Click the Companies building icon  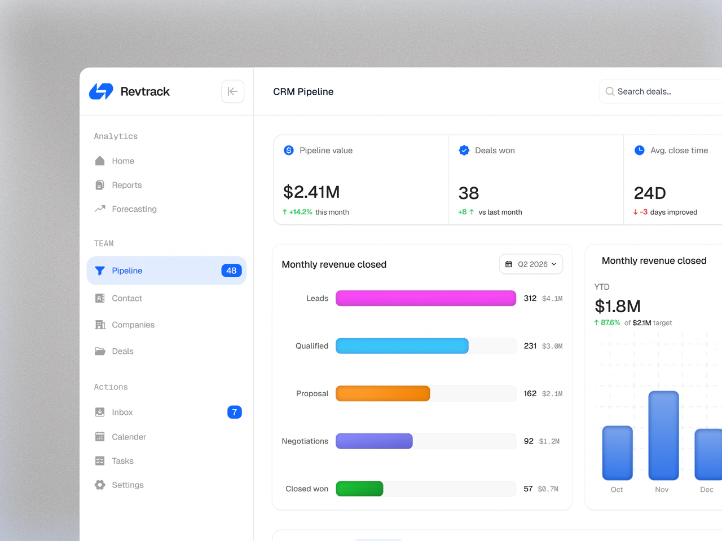pyautogui.click(x=100, y=325)
